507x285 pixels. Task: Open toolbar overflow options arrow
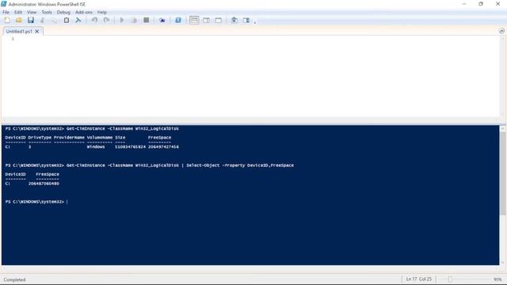(x=255, y=22)
